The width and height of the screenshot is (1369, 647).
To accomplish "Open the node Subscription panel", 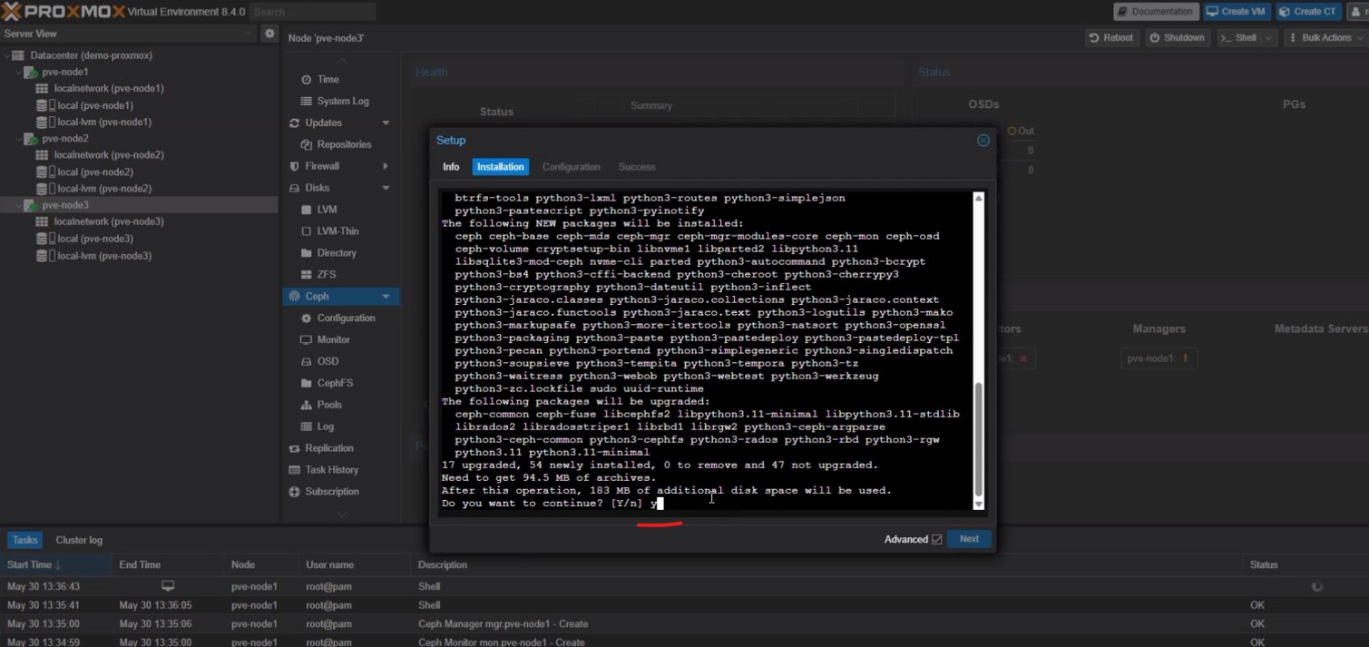I will [334, 491].
